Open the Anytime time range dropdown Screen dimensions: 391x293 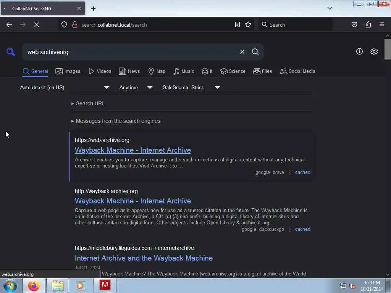136,87
